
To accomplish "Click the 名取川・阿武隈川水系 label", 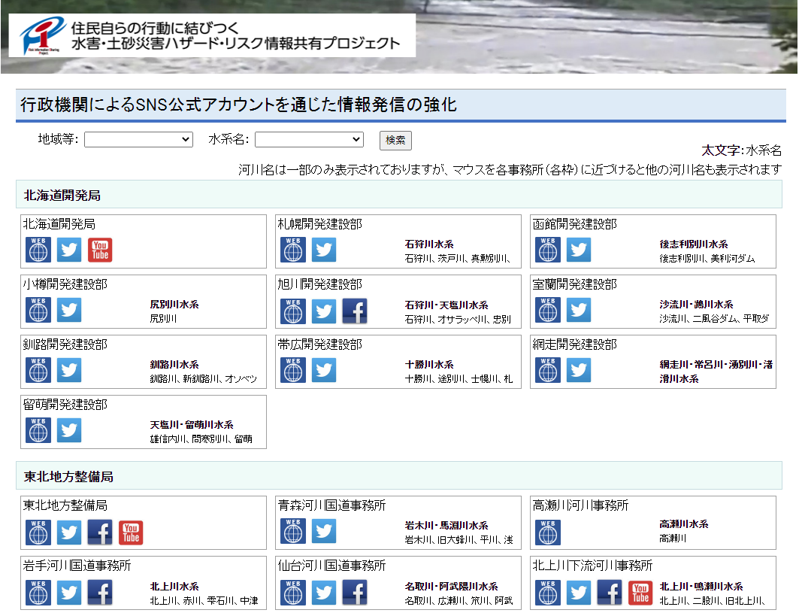I will pos(451,587).
